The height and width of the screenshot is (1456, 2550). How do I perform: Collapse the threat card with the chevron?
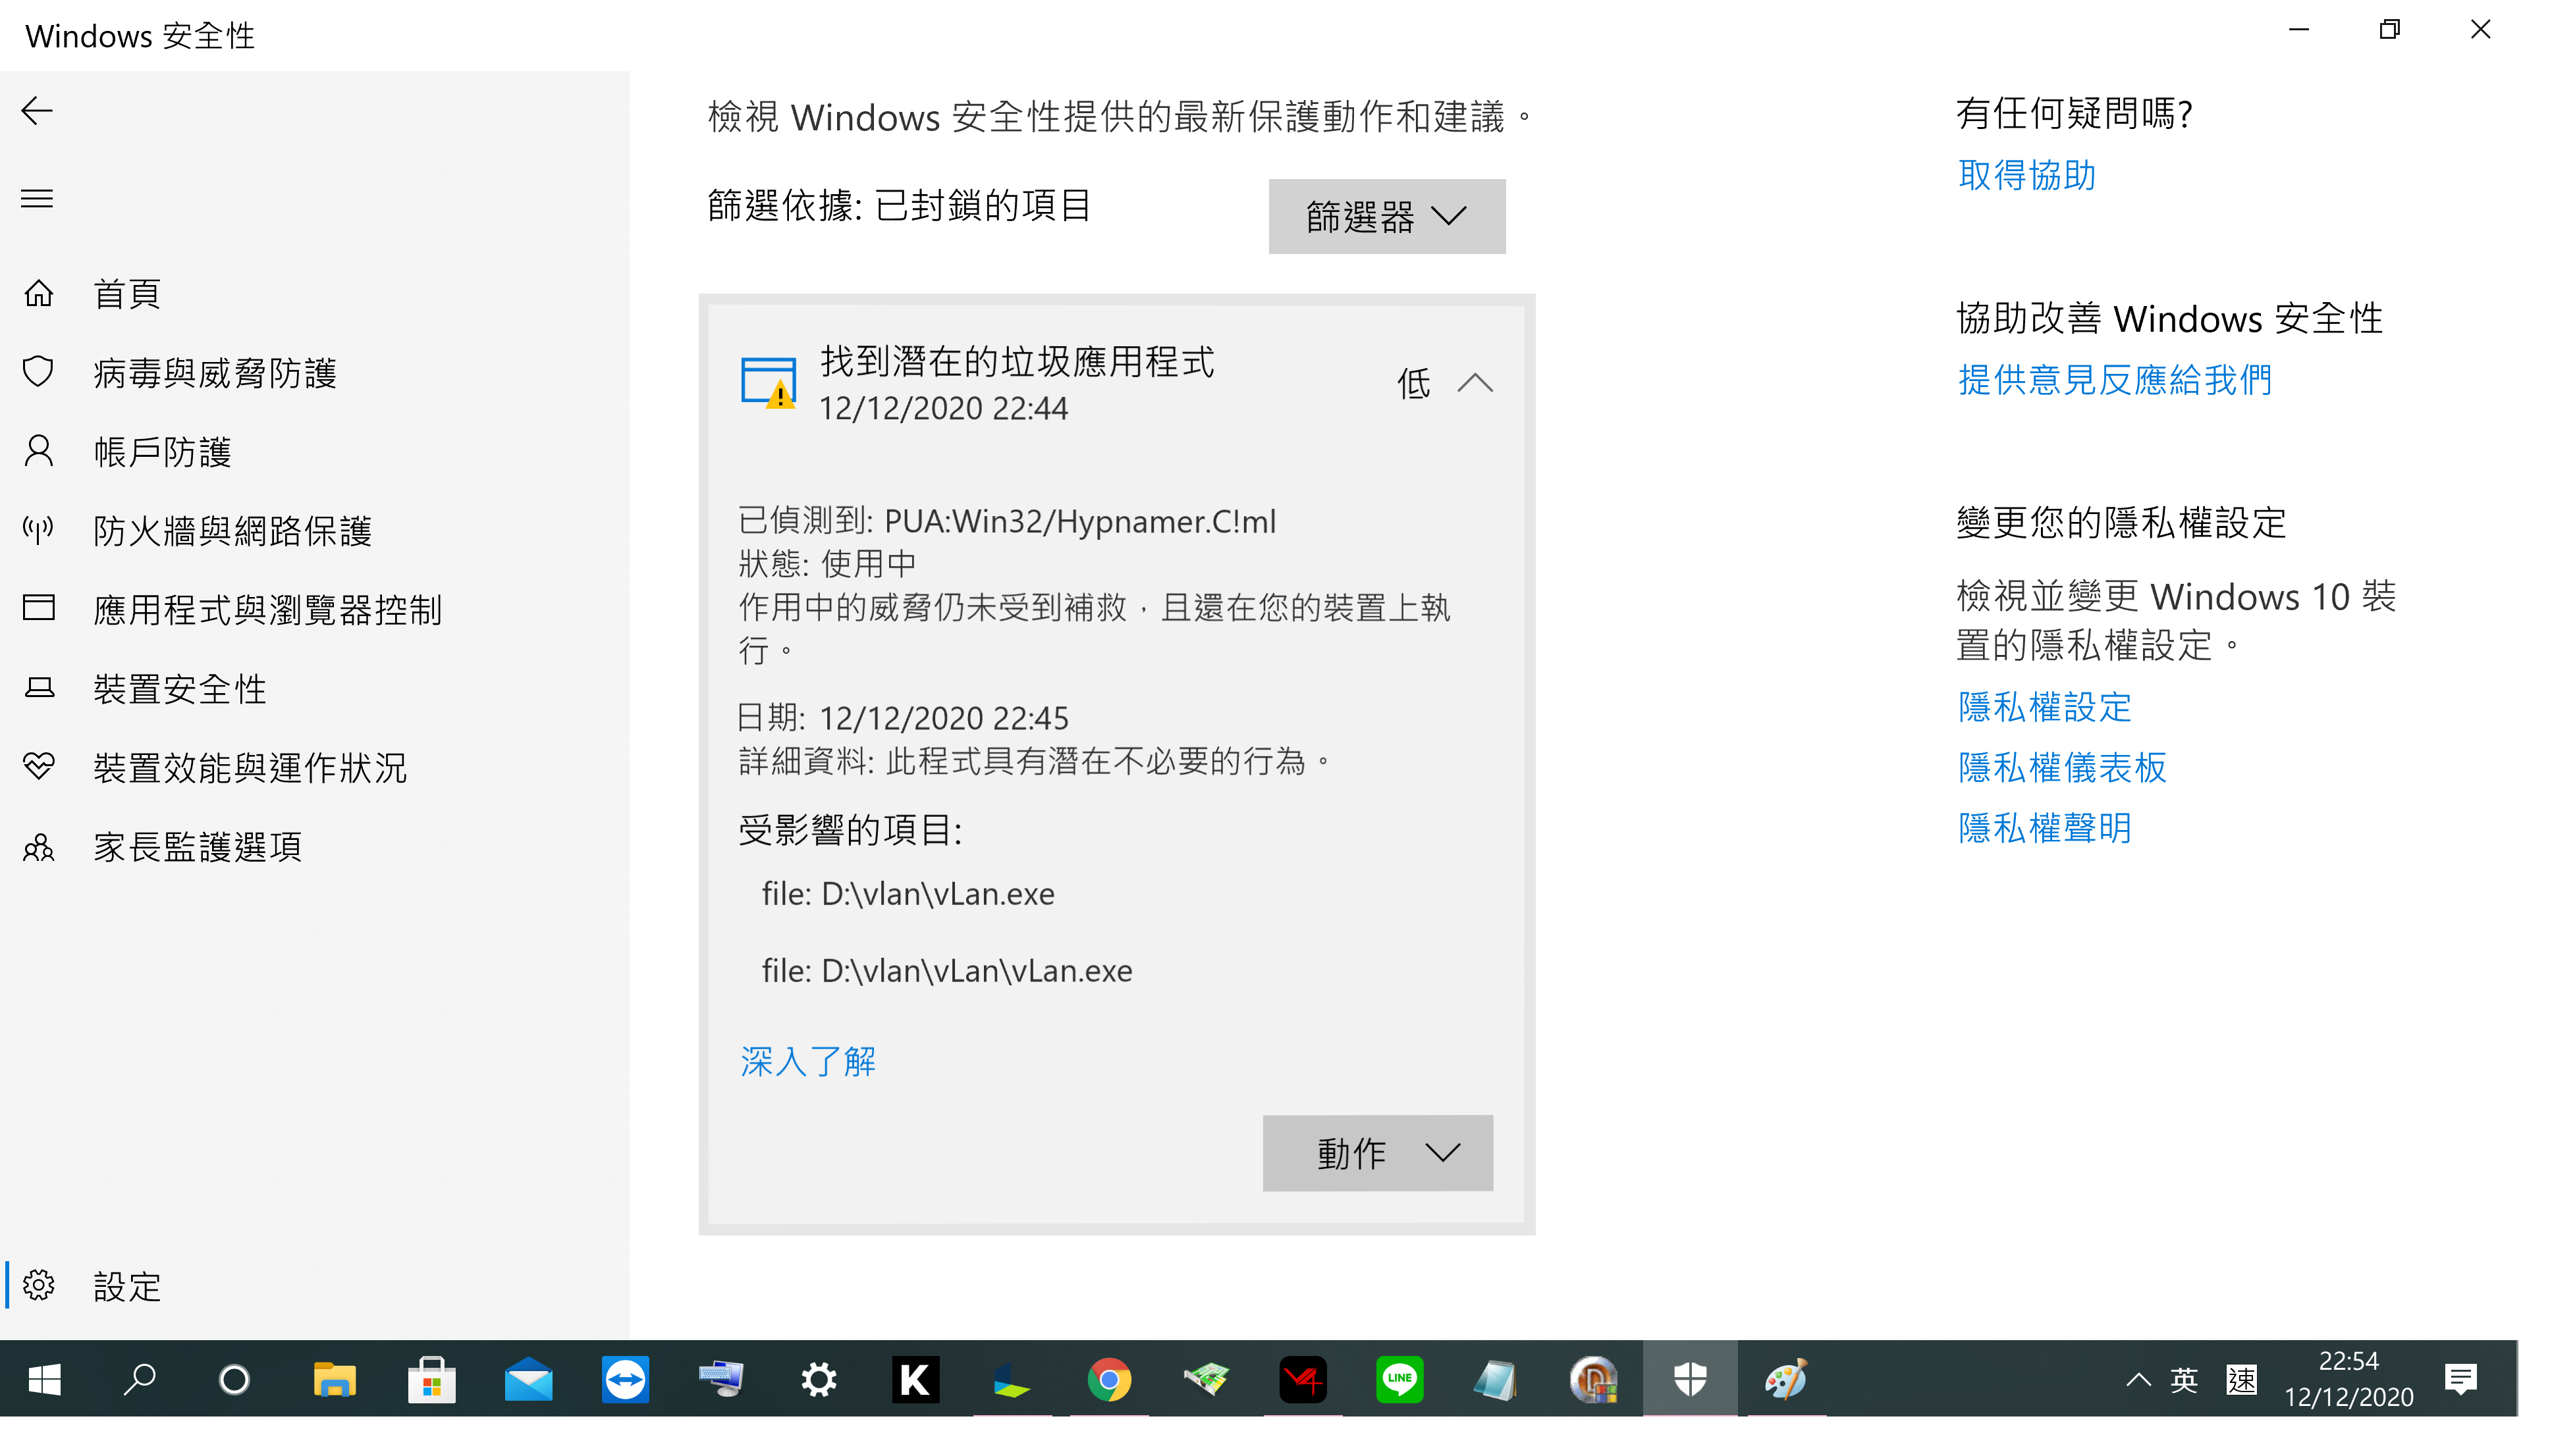pos(1475,383)
